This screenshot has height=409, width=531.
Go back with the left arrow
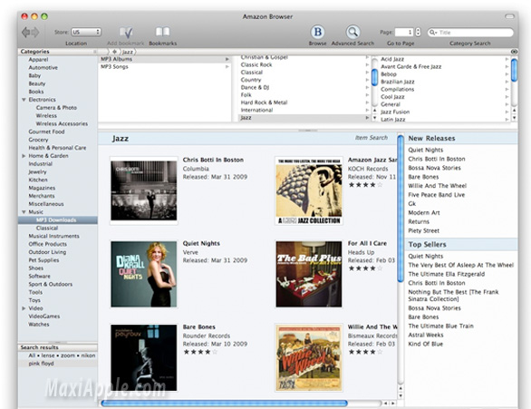[25, 33]
